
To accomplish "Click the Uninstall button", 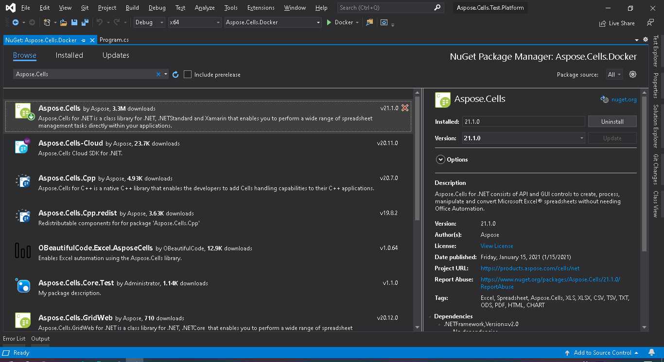I will [612, 122].
